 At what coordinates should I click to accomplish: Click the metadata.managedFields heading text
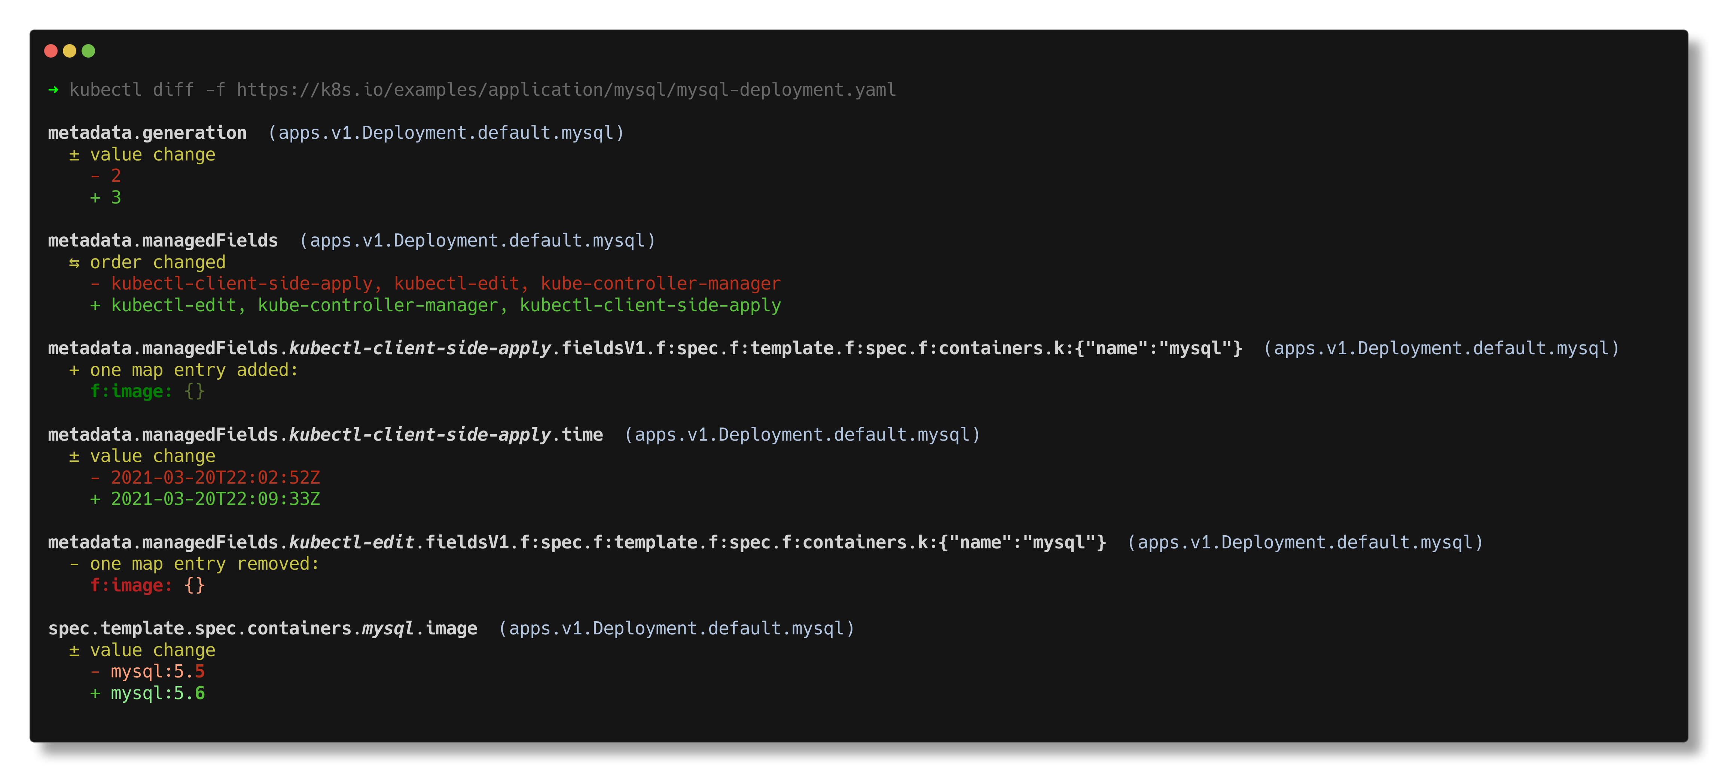(162, 241)
